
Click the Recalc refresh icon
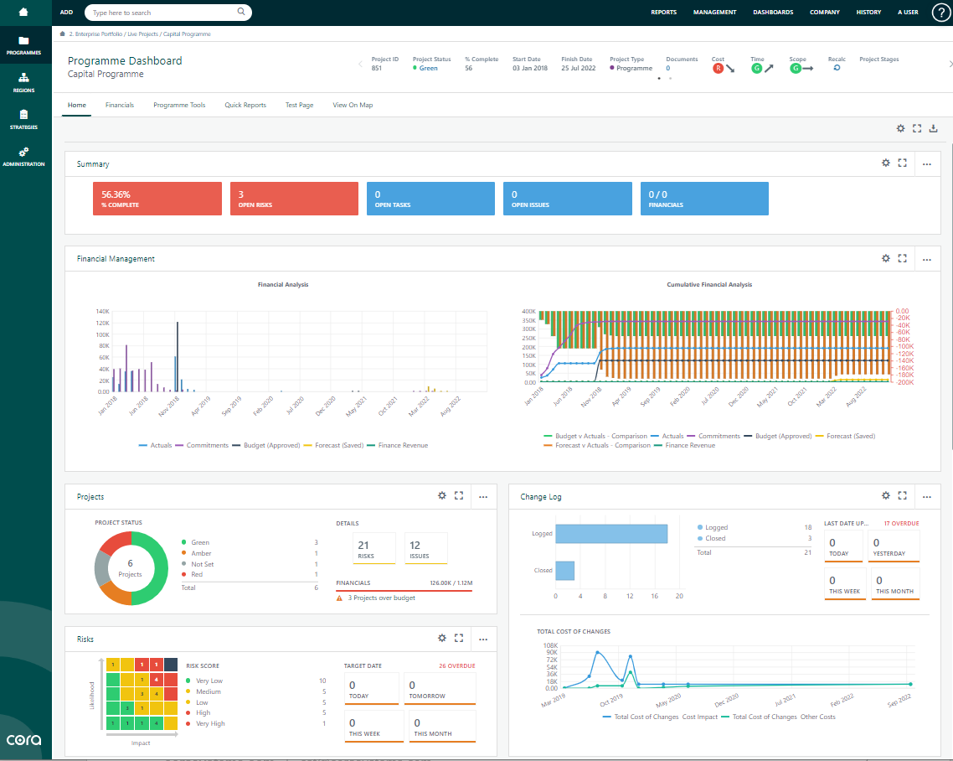[837, 68]
